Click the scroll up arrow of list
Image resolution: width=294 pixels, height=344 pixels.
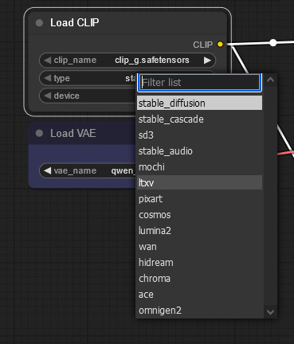(x=270, y=80)
